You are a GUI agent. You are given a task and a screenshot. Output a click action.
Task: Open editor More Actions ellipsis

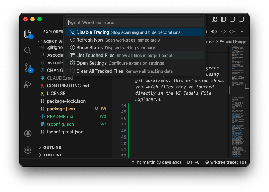tap(241, 32)
